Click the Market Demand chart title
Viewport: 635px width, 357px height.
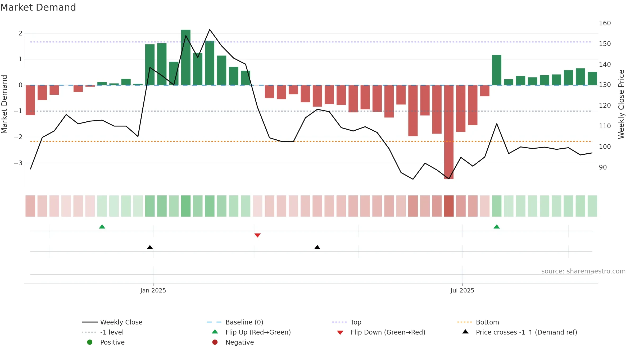(38, 7)
